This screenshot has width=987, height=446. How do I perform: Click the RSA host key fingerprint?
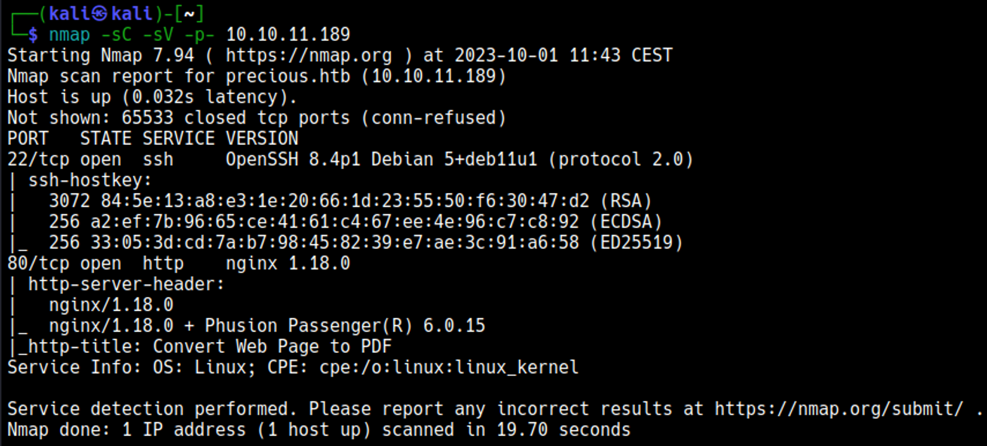(344, 201)
